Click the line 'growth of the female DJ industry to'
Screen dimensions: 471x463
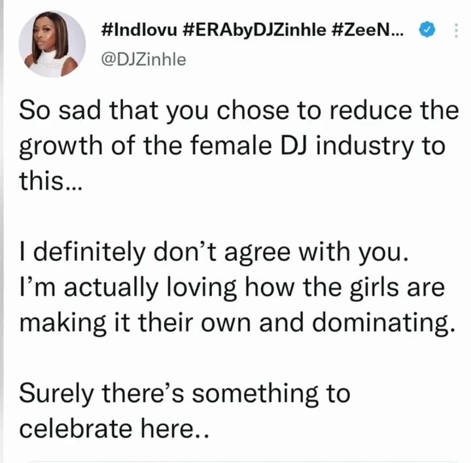click(x=232, y=146)
